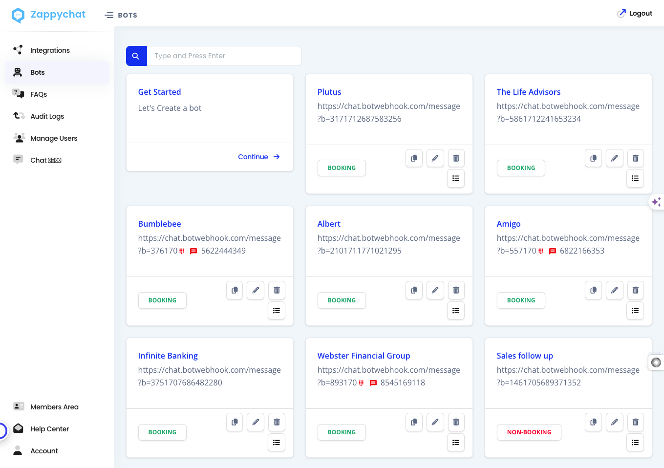This screenshot has width=664, height=468.
Task: Open the list icon on the Amigo card
Action: [635, 311]
